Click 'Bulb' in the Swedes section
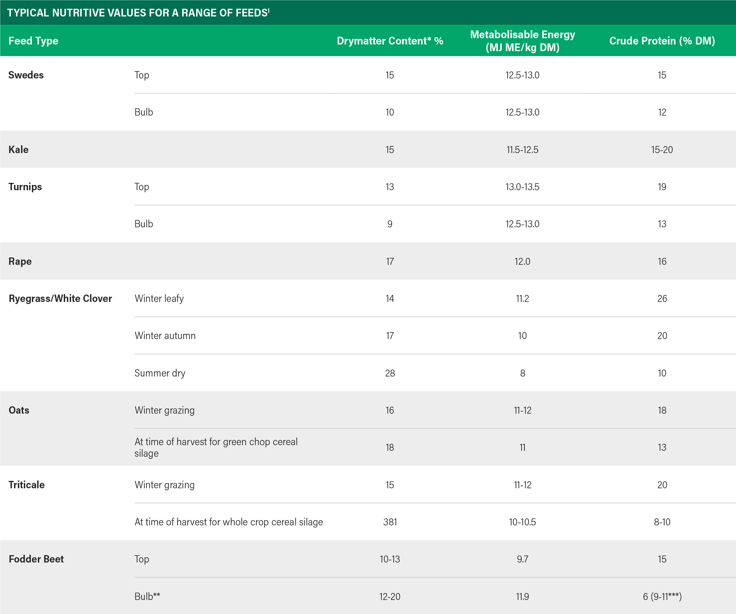 click(144, 112)
